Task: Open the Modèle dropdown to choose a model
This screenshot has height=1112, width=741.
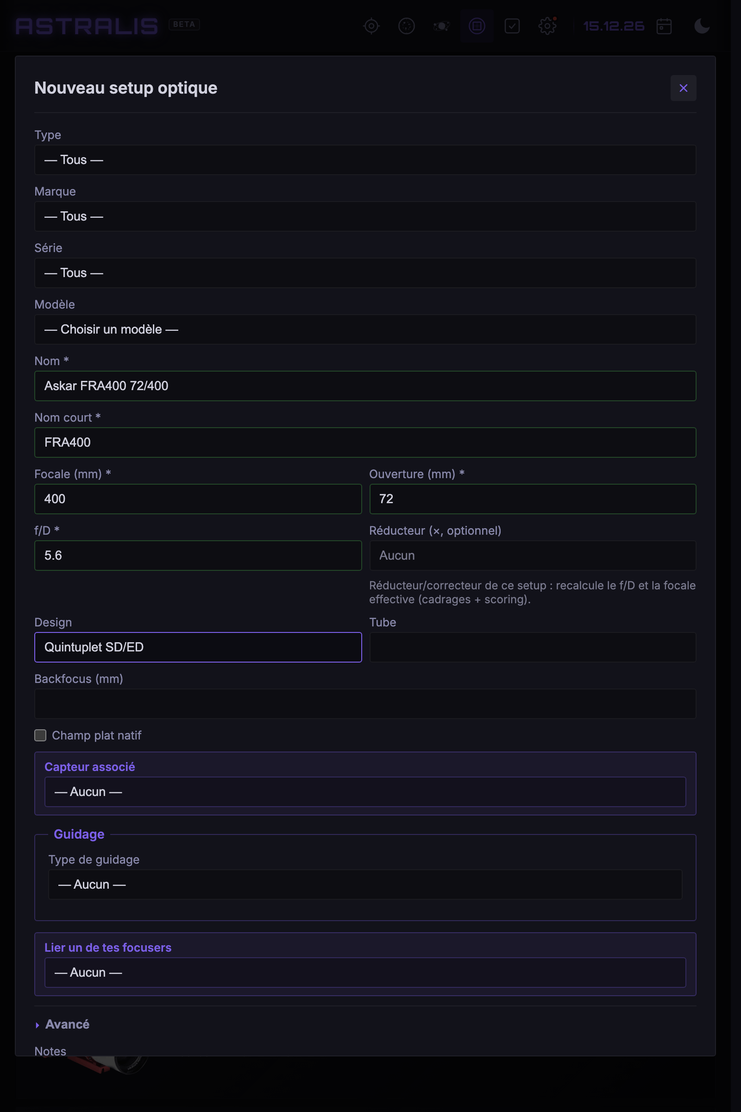Action: point(365,329)
